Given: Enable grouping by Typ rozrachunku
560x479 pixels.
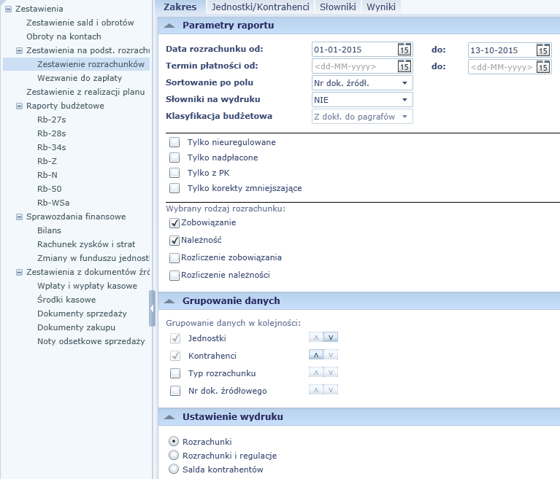Looking at the screenshot, I should (175, 373).
